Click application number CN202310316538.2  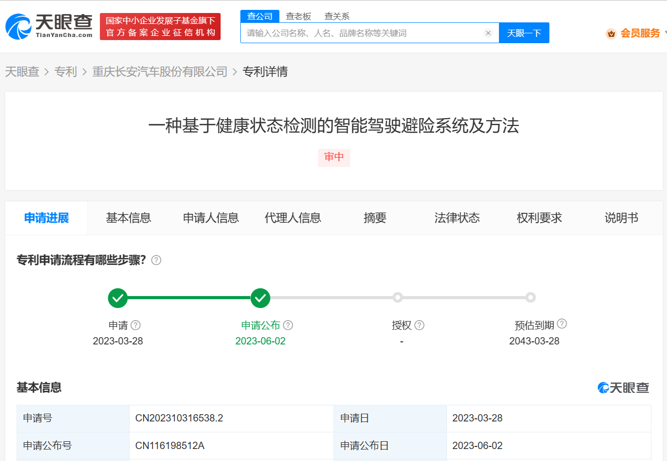tap(179, 418)
